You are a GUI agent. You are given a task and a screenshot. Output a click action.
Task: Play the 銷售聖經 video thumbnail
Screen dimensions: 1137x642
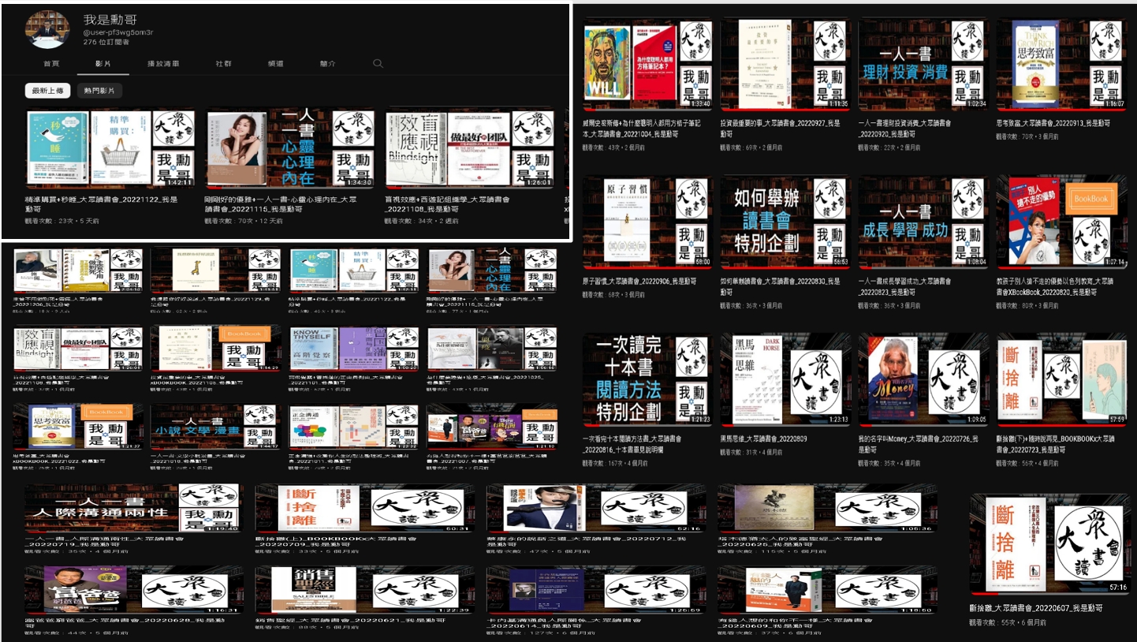pos(364,590)
